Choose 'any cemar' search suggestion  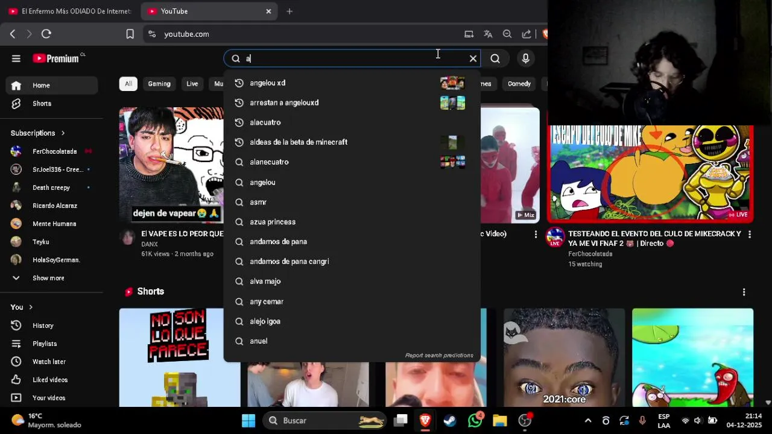pyautogui.click(x=352, y=301)
